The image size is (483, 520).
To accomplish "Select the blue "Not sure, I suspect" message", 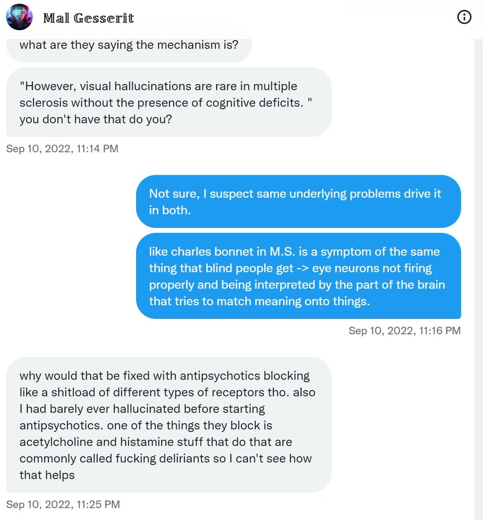I will (298, 201).
